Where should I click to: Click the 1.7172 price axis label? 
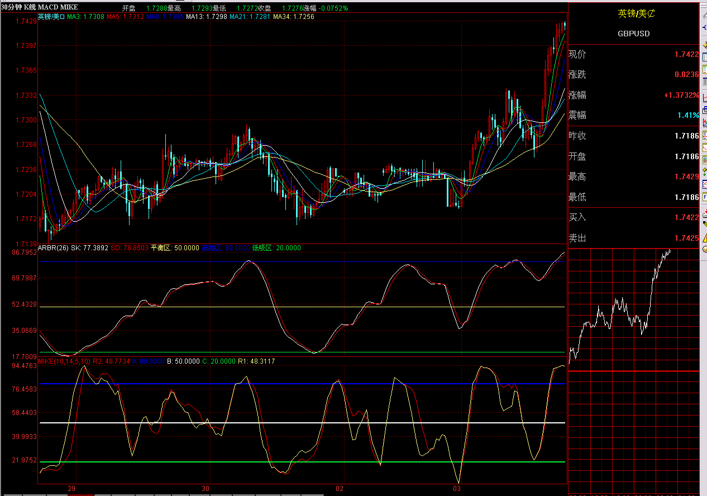pos(26,219)
